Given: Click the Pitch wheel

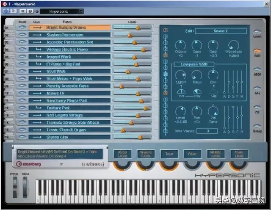Looking at the screenshot, I should point(15,188).
